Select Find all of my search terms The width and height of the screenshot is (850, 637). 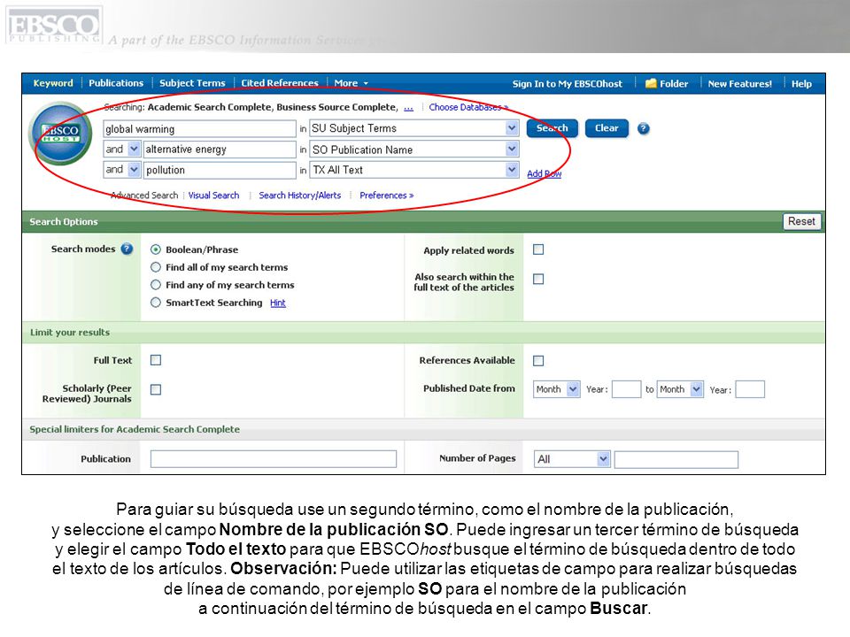pyautogui.click(x=156, y=267)
